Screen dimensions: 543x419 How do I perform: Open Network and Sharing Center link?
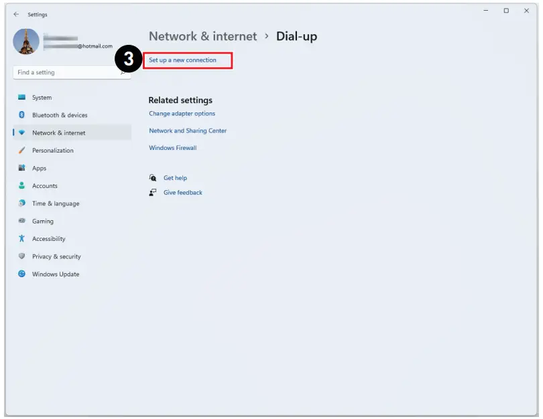188,131
